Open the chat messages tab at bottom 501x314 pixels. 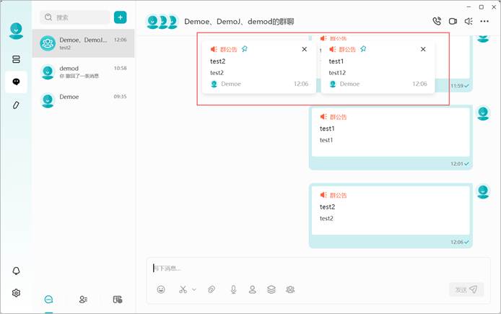click(x=48, y=300)
